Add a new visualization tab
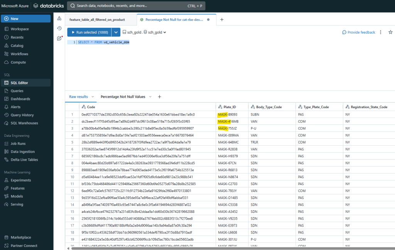Image resolution: width=395 pixels, height=250 pixels. pyautogui.click(x=159, y=97)
